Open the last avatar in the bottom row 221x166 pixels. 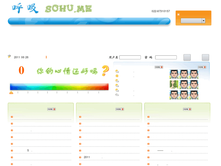[x=194, y=95]
